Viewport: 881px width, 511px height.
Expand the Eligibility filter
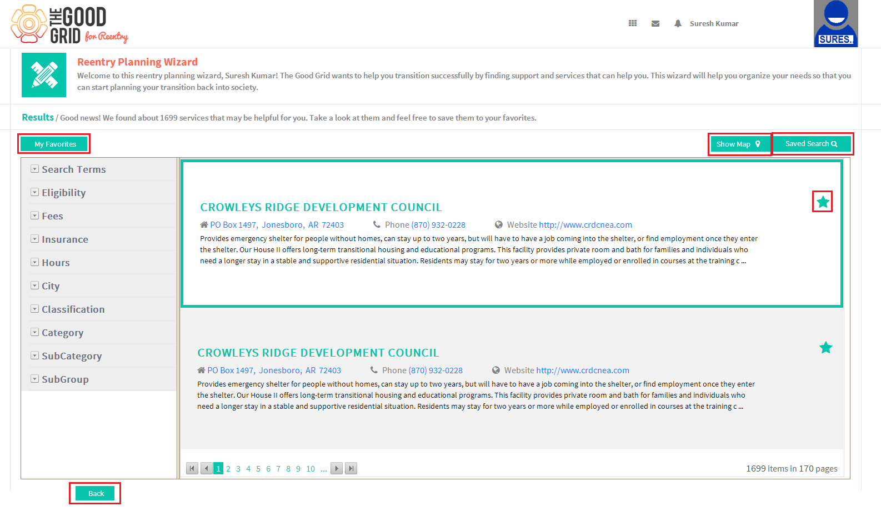tap(34, 192)
